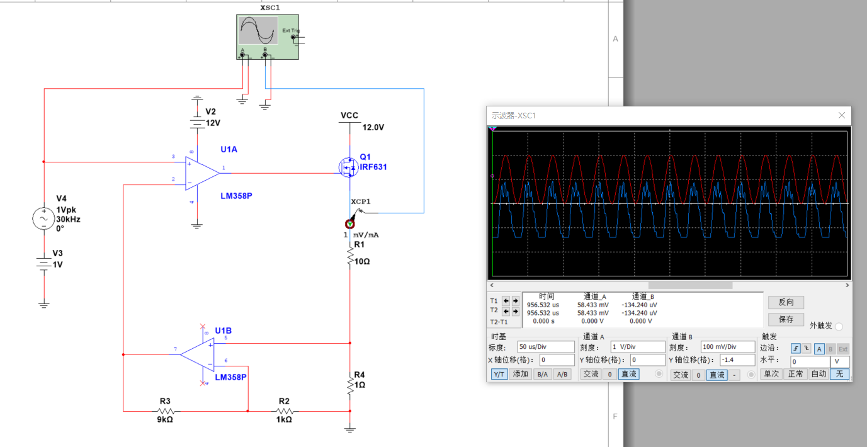Click the 50 us/Div timebase field

(546, 347)
